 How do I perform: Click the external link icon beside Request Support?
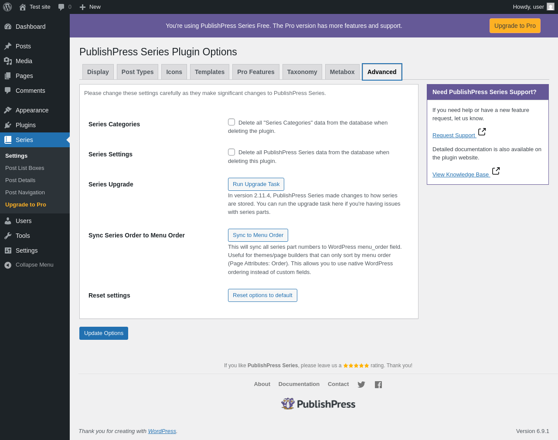pos(482,132)
